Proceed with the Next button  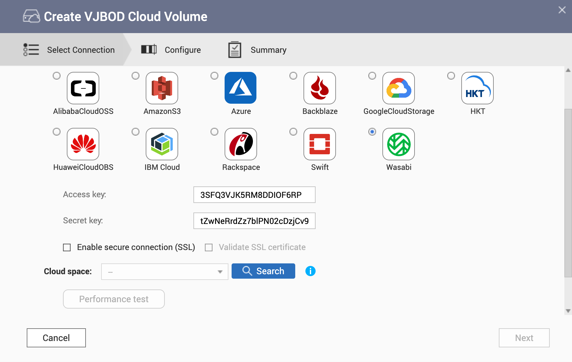524,338
